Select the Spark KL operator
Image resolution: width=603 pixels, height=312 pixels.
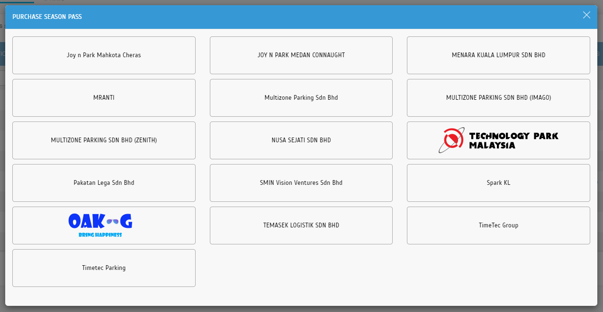(498, 183)
